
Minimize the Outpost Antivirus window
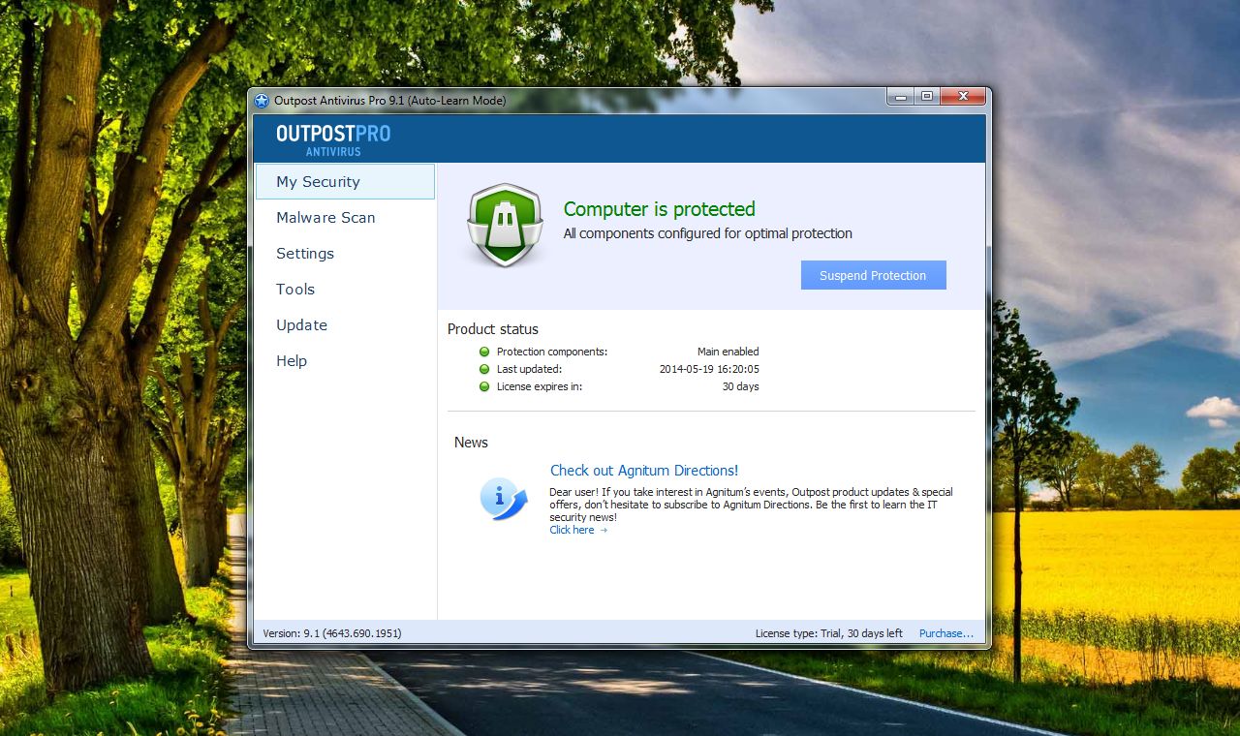coord(900,96)
